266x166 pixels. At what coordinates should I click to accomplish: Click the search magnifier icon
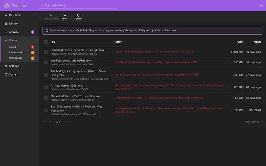tap(42, 6)
